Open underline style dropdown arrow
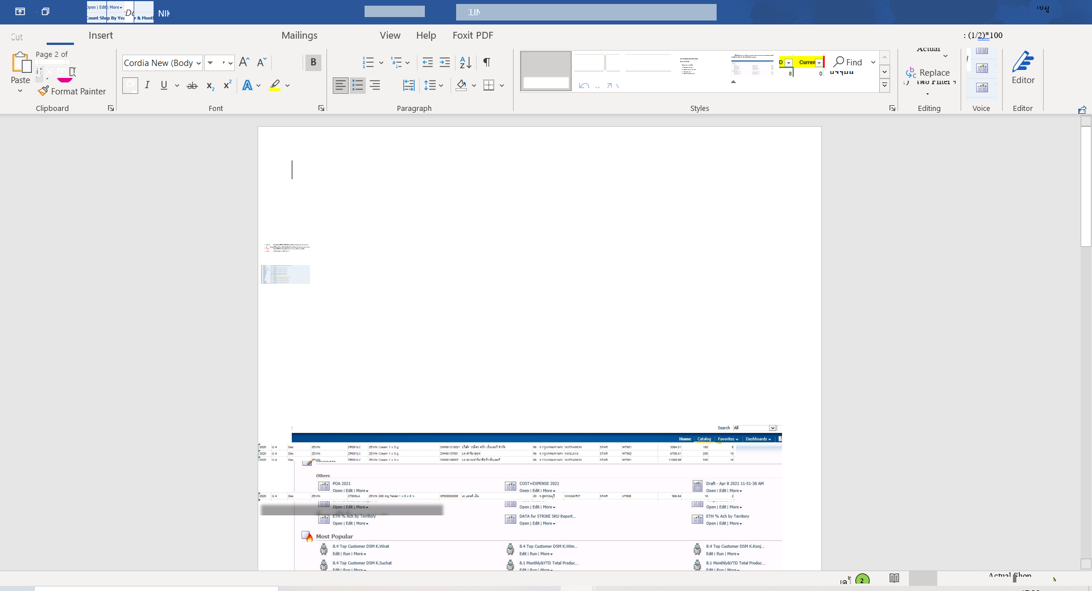 177,85
